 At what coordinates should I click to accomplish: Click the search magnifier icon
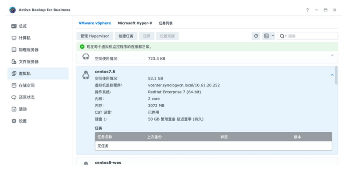(x=282, y=36)
